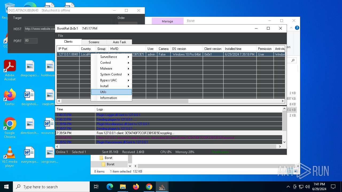Open the Install submenu entry
The image size is (342, 192).
click(x=111, y=86)
